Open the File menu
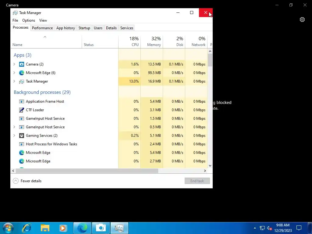 coord(15,20)
